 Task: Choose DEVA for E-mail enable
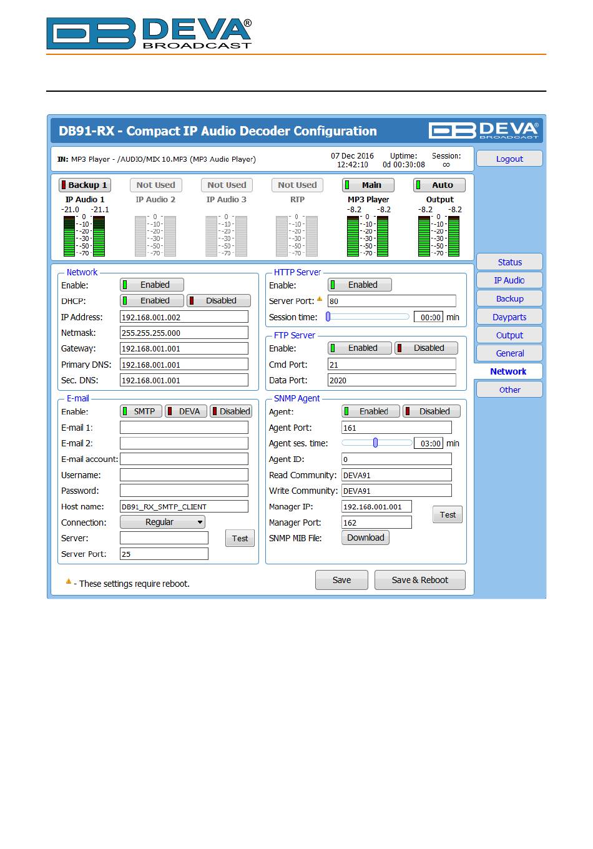186,411
